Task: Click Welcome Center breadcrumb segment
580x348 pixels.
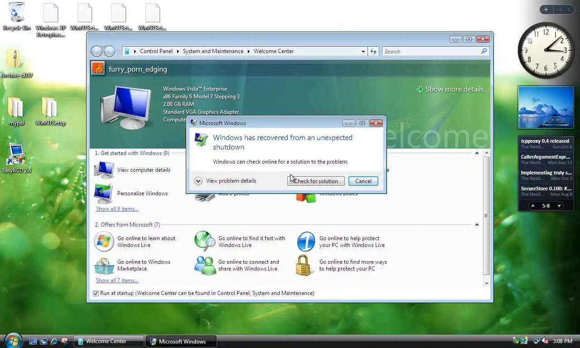Action: click(x=274, y=51)
